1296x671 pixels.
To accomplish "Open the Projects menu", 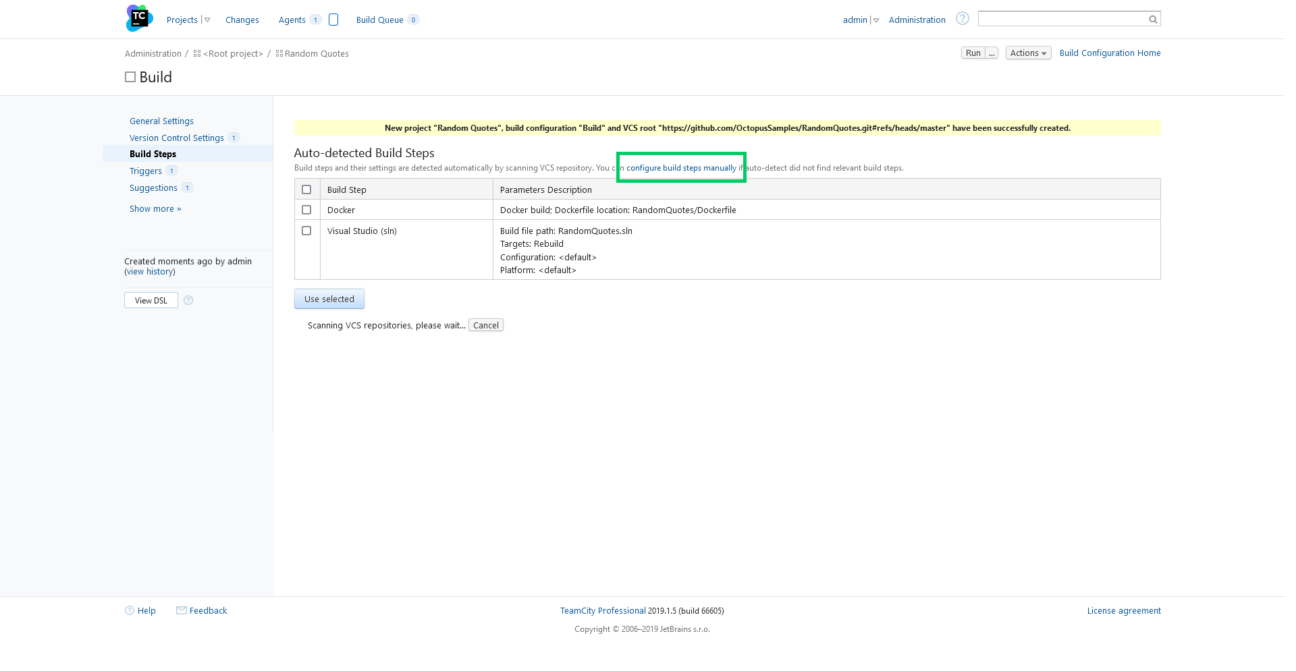I will (182, 20).
